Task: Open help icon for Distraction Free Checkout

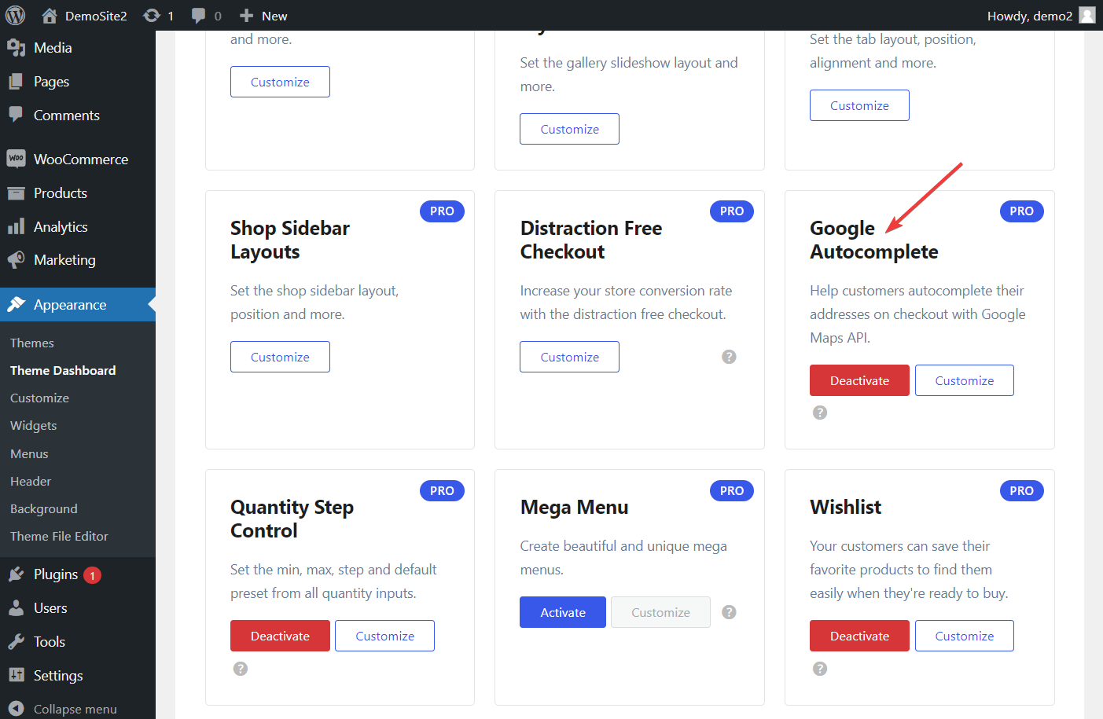Action: 729,357
